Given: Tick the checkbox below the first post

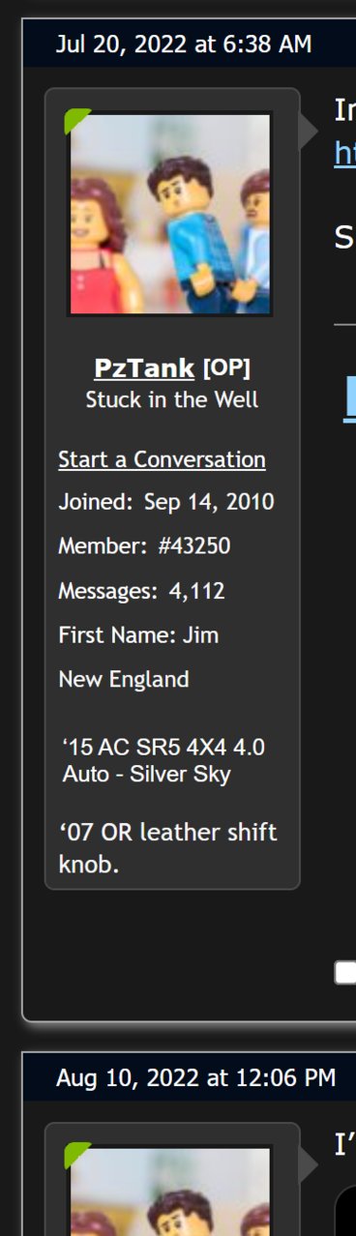Looking at the screenshot, I should (345, 972).
